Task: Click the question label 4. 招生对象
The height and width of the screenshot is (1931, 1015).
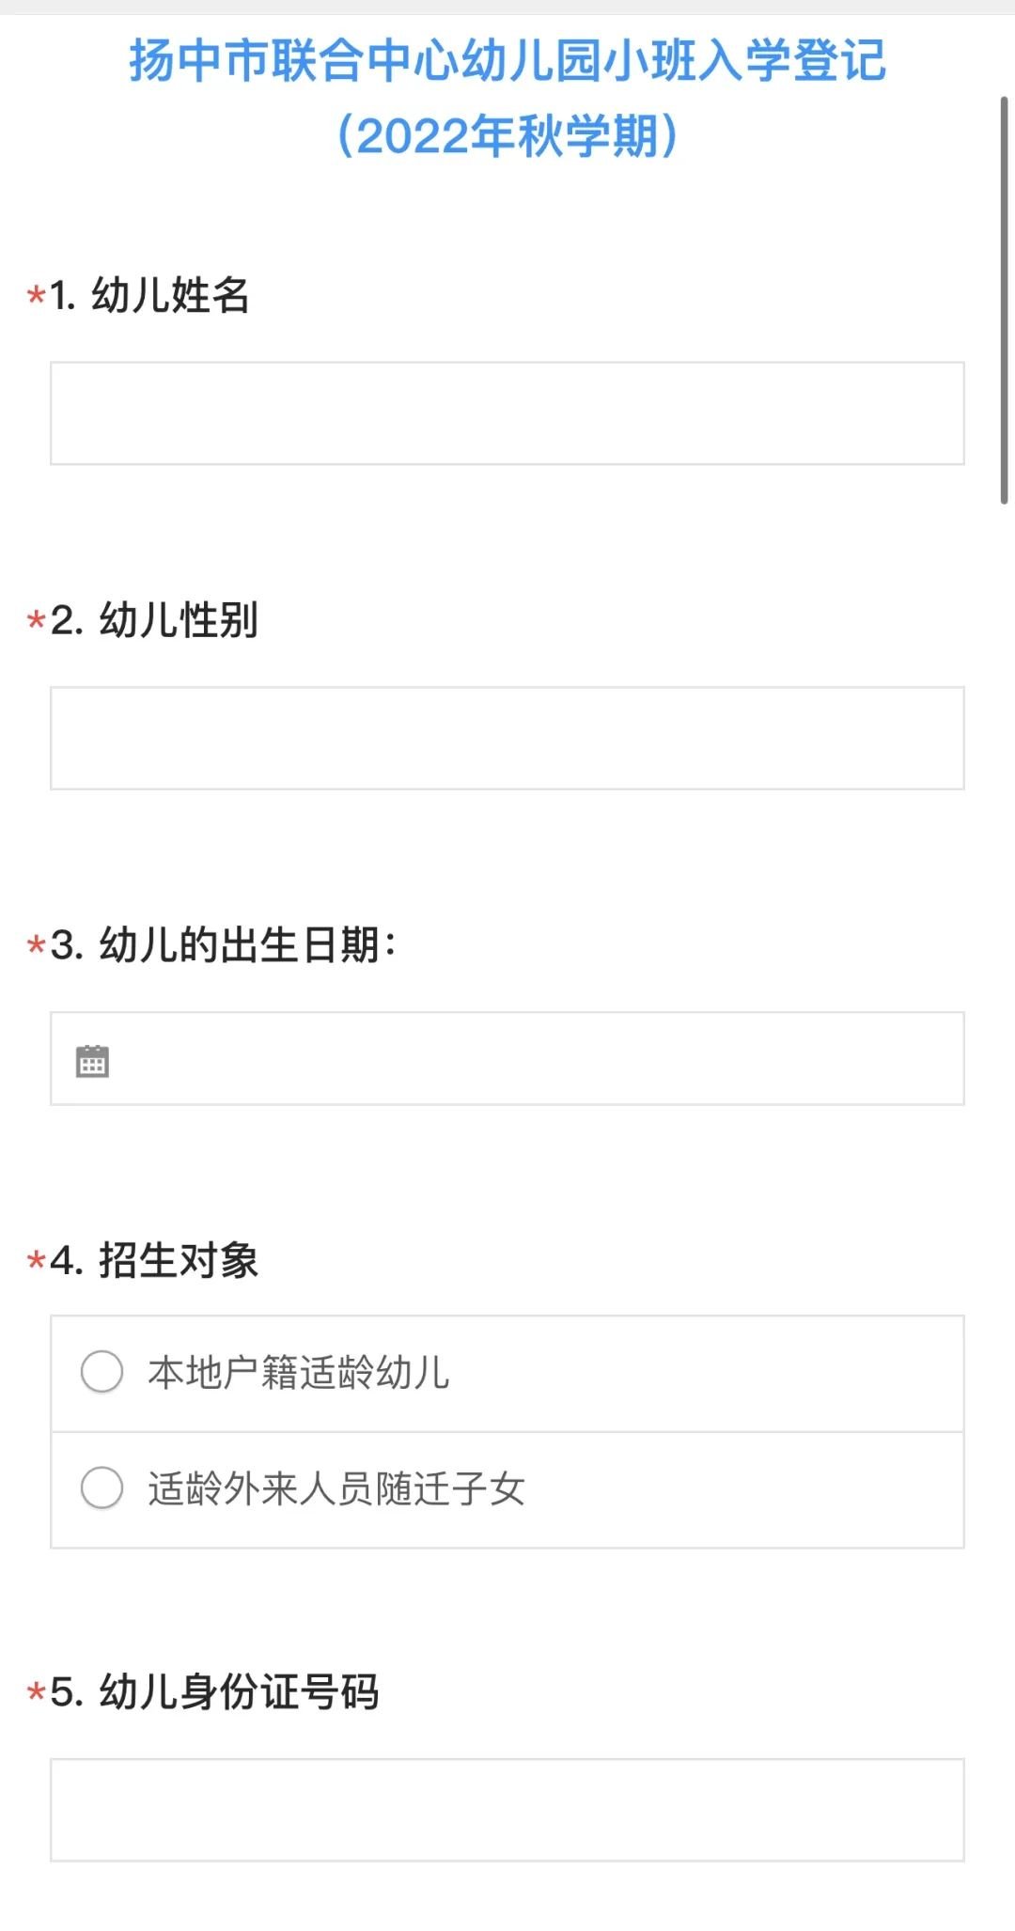Action: pos(155,1261)
